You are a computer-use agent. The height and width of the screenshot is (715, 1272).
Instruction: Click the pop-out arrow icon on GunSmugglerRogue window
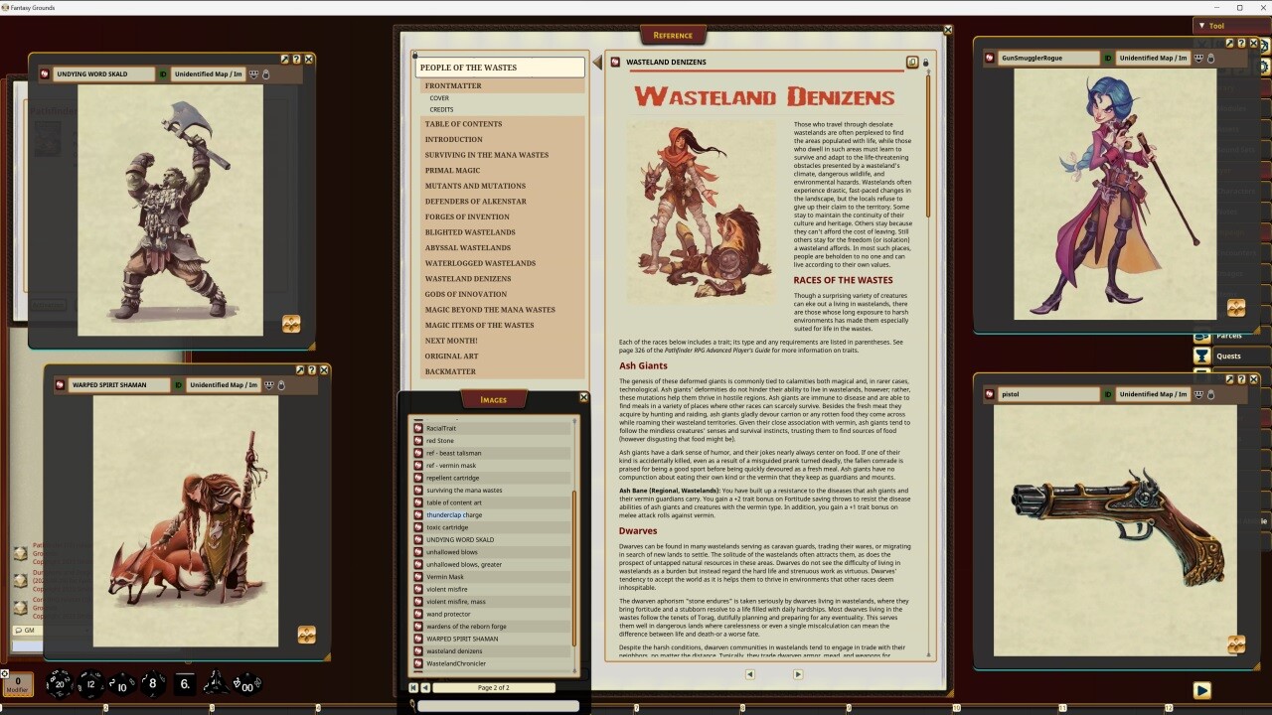click(x=1229, y=43)
